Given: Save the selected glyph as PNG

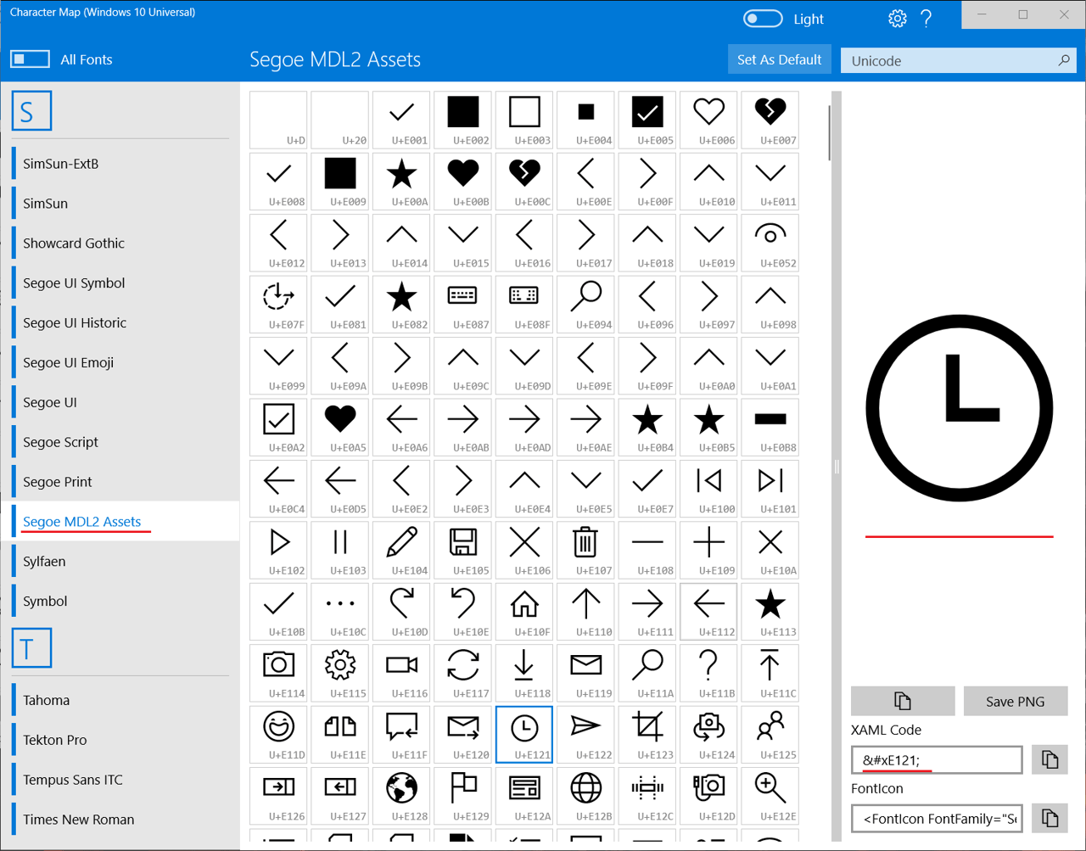Looking at the screenshot, I should pos(1016,701).
